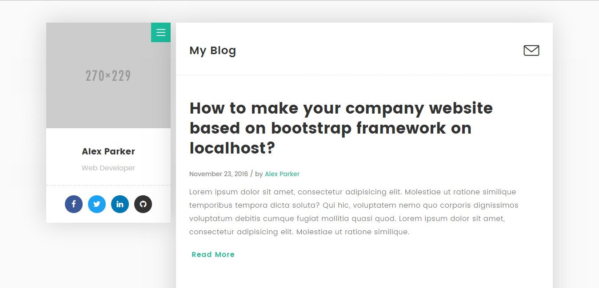
Task: Click the 270×229 profile placeholder image
Action: 108,75
